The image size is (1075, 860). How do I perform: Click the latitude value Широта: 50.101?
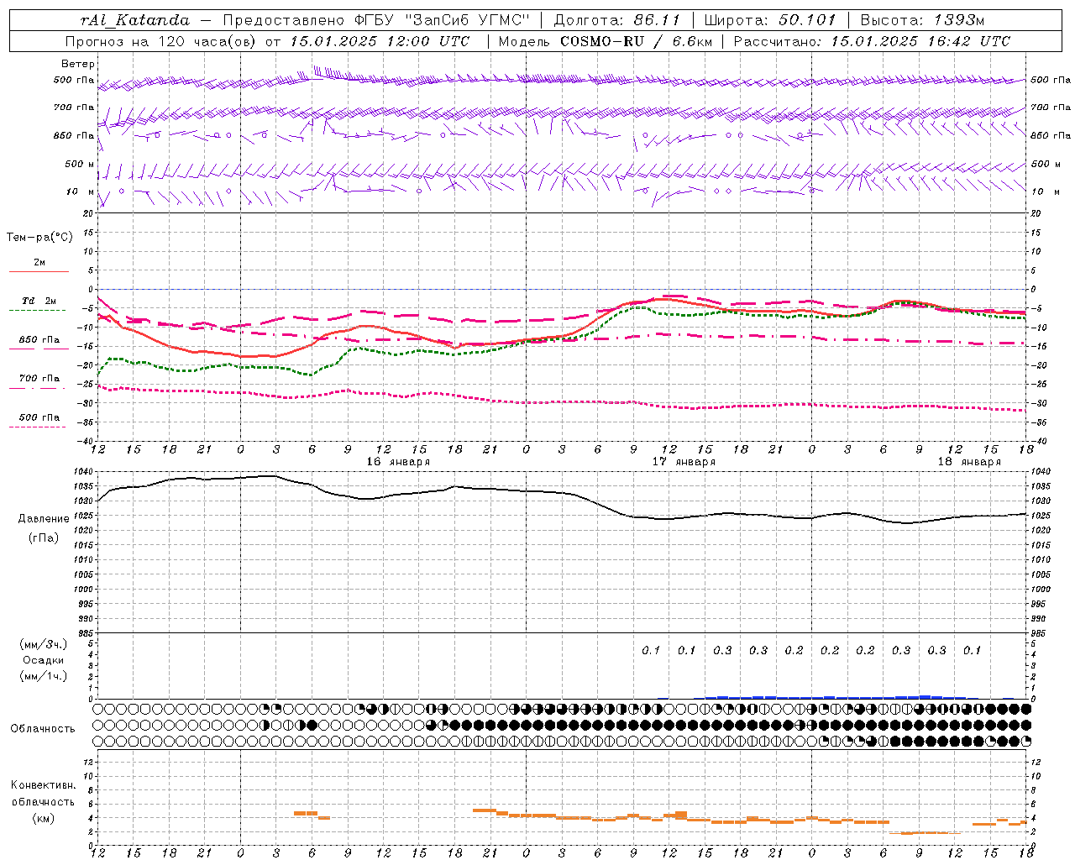[770, 20]
